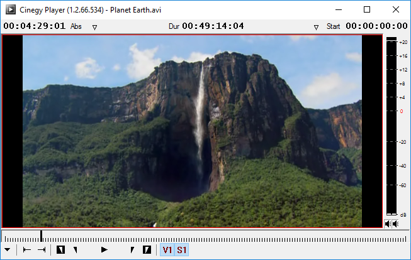Click the +20 meter scale label
Screen dimensions: 411x260
pyautogui.click(x=403, y=42)
